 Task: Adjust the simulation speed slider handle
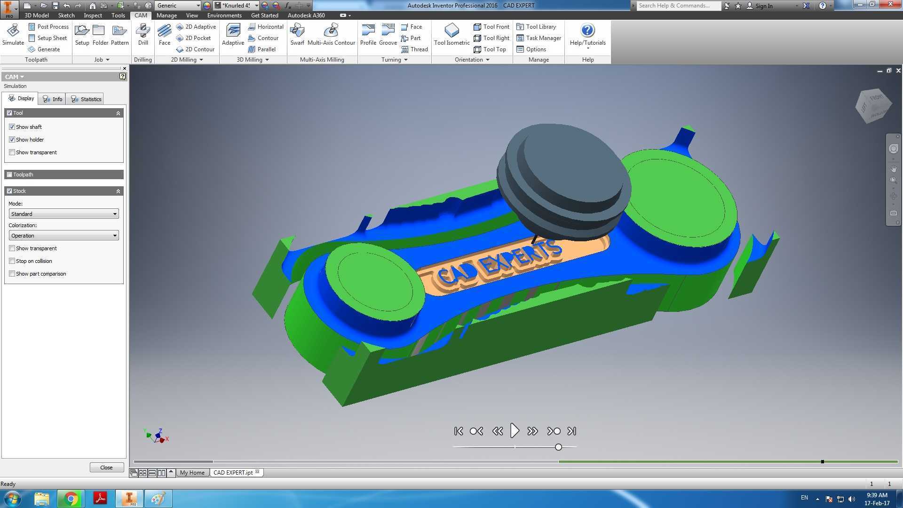pos(558,447)
